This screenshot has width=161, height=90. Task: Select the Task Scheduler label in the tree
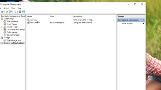coord(12,21)
